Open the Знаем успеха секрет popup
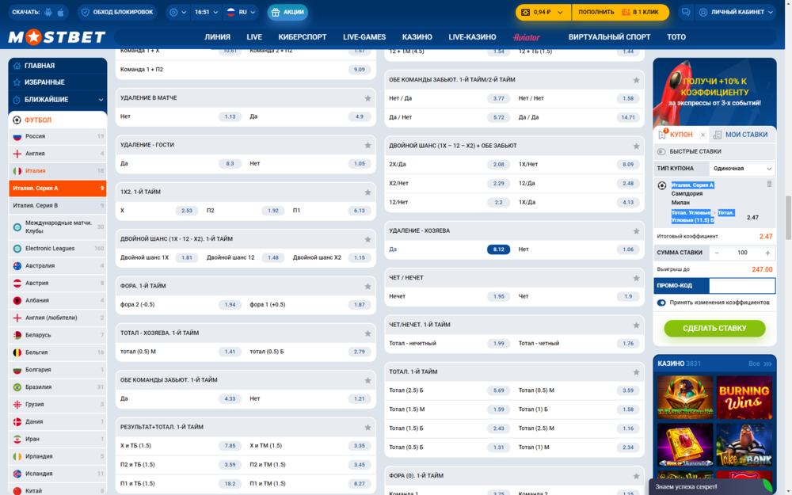 [714, 487]
